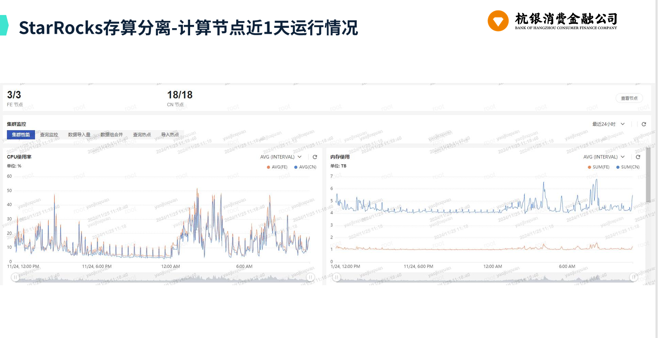The image size is (658, 338).
Task: Click CPU chart left range slider handle
Action: 15,277
